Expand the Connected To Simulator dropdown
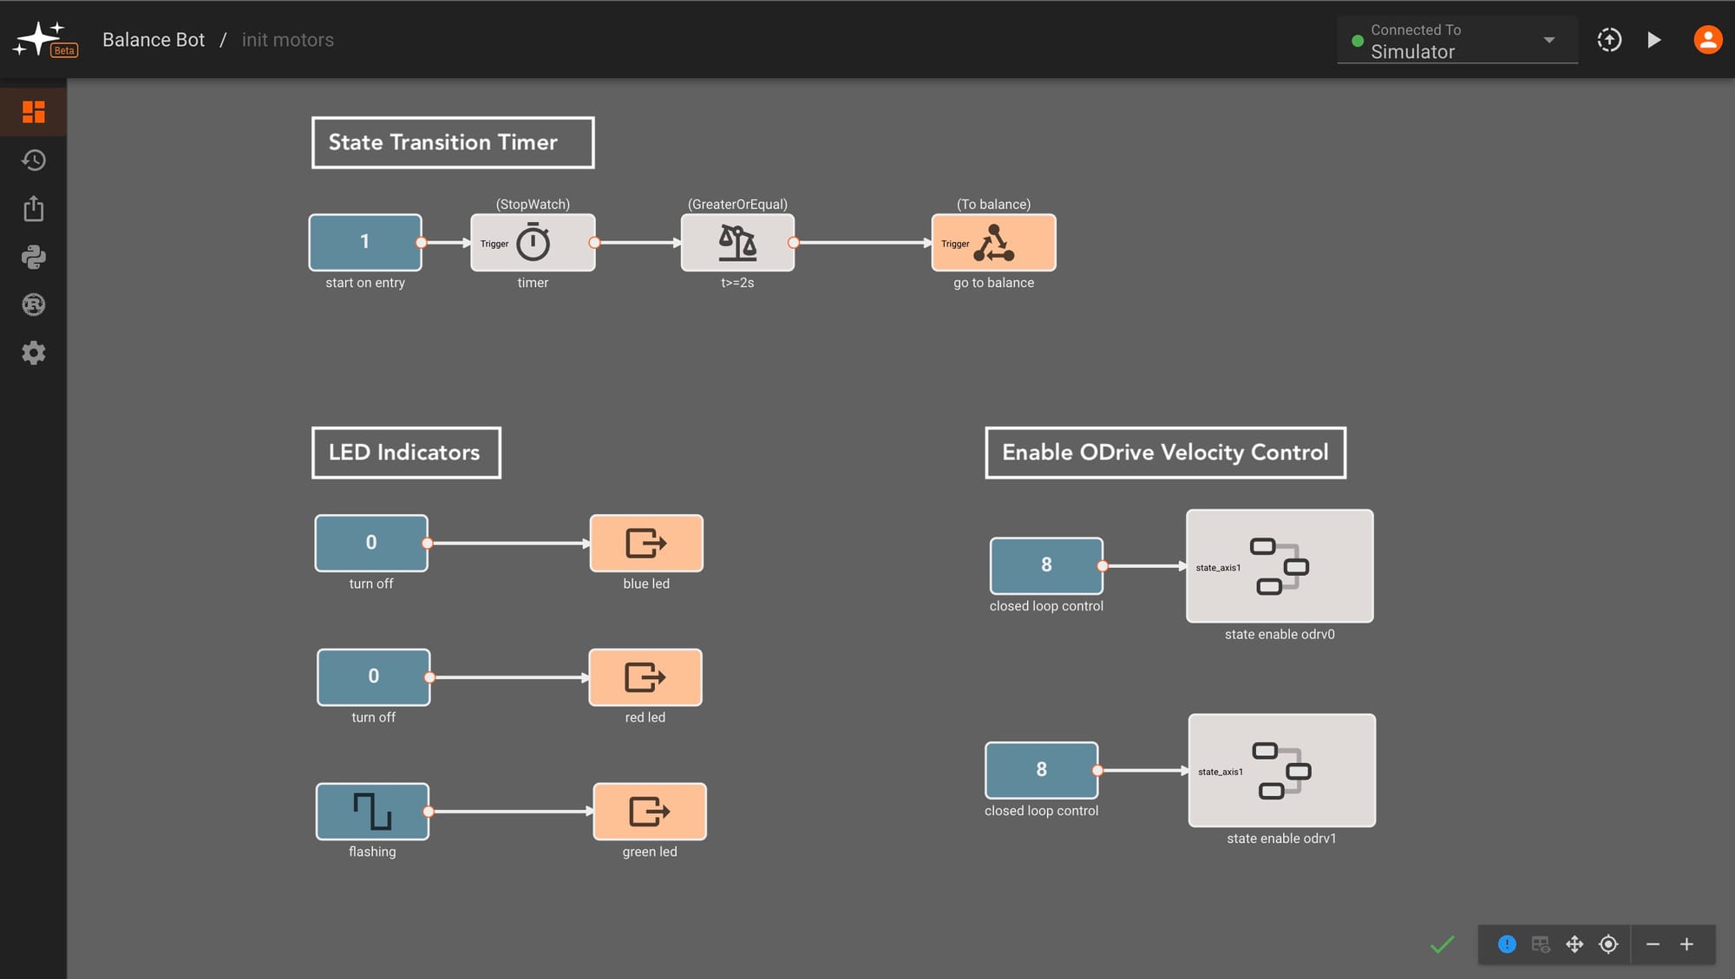The height and width of the screenshot is (979, 1735). coord(1548,40)
